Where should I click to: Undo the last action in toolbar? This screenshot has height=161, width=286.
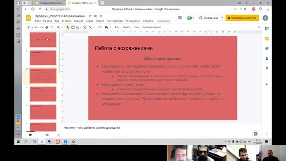point(37,27)
